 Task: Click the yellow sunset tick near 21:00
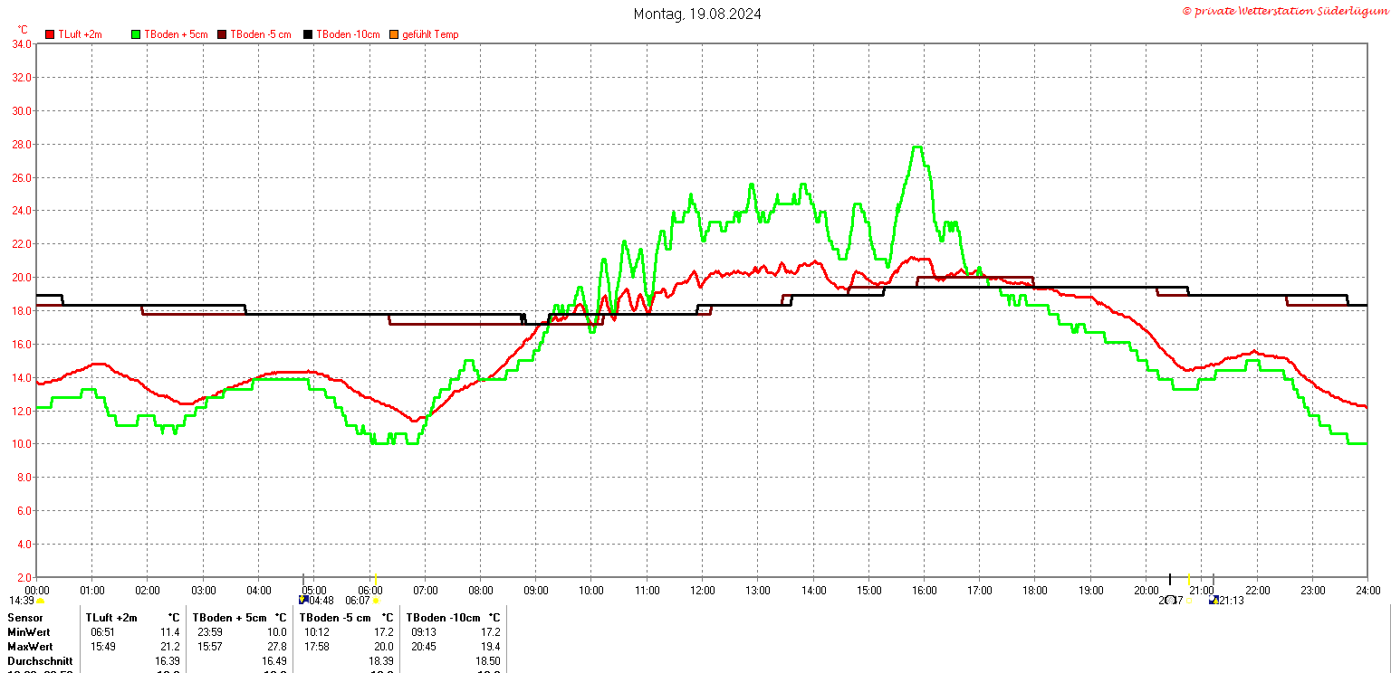coord(1189,579)
